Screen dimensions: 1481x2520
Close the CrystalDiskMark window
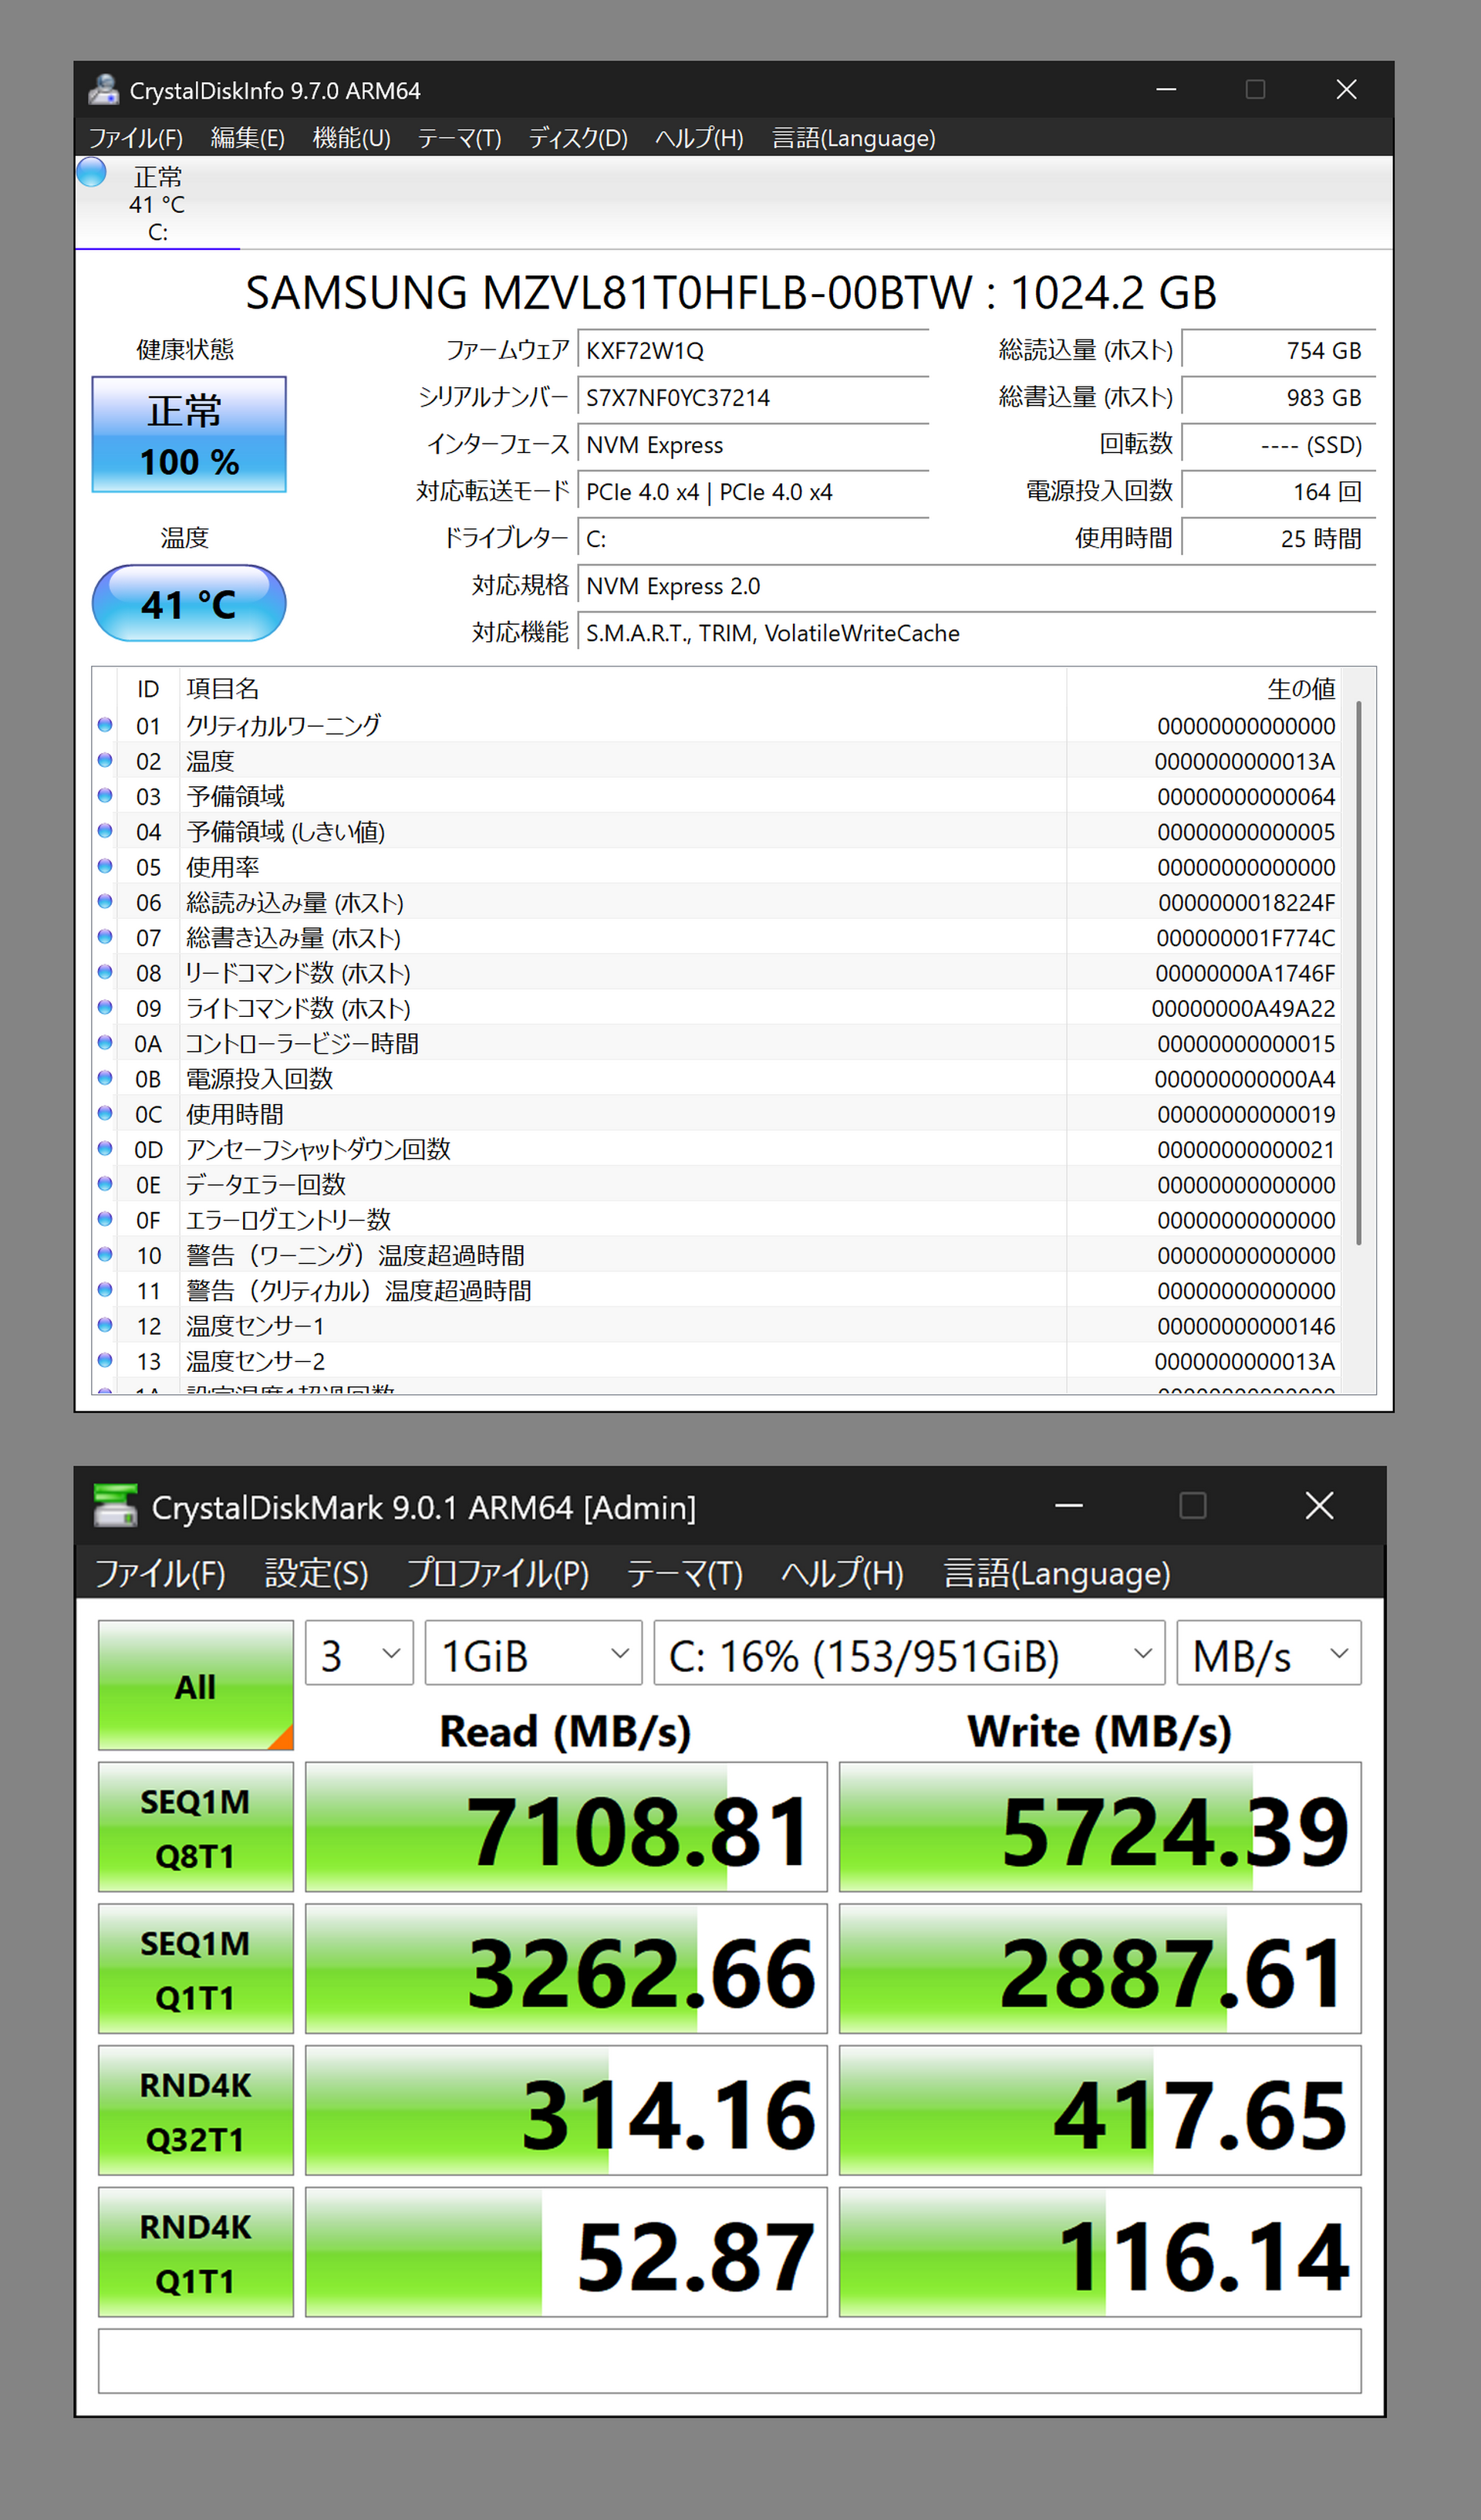(1318, 1505)
